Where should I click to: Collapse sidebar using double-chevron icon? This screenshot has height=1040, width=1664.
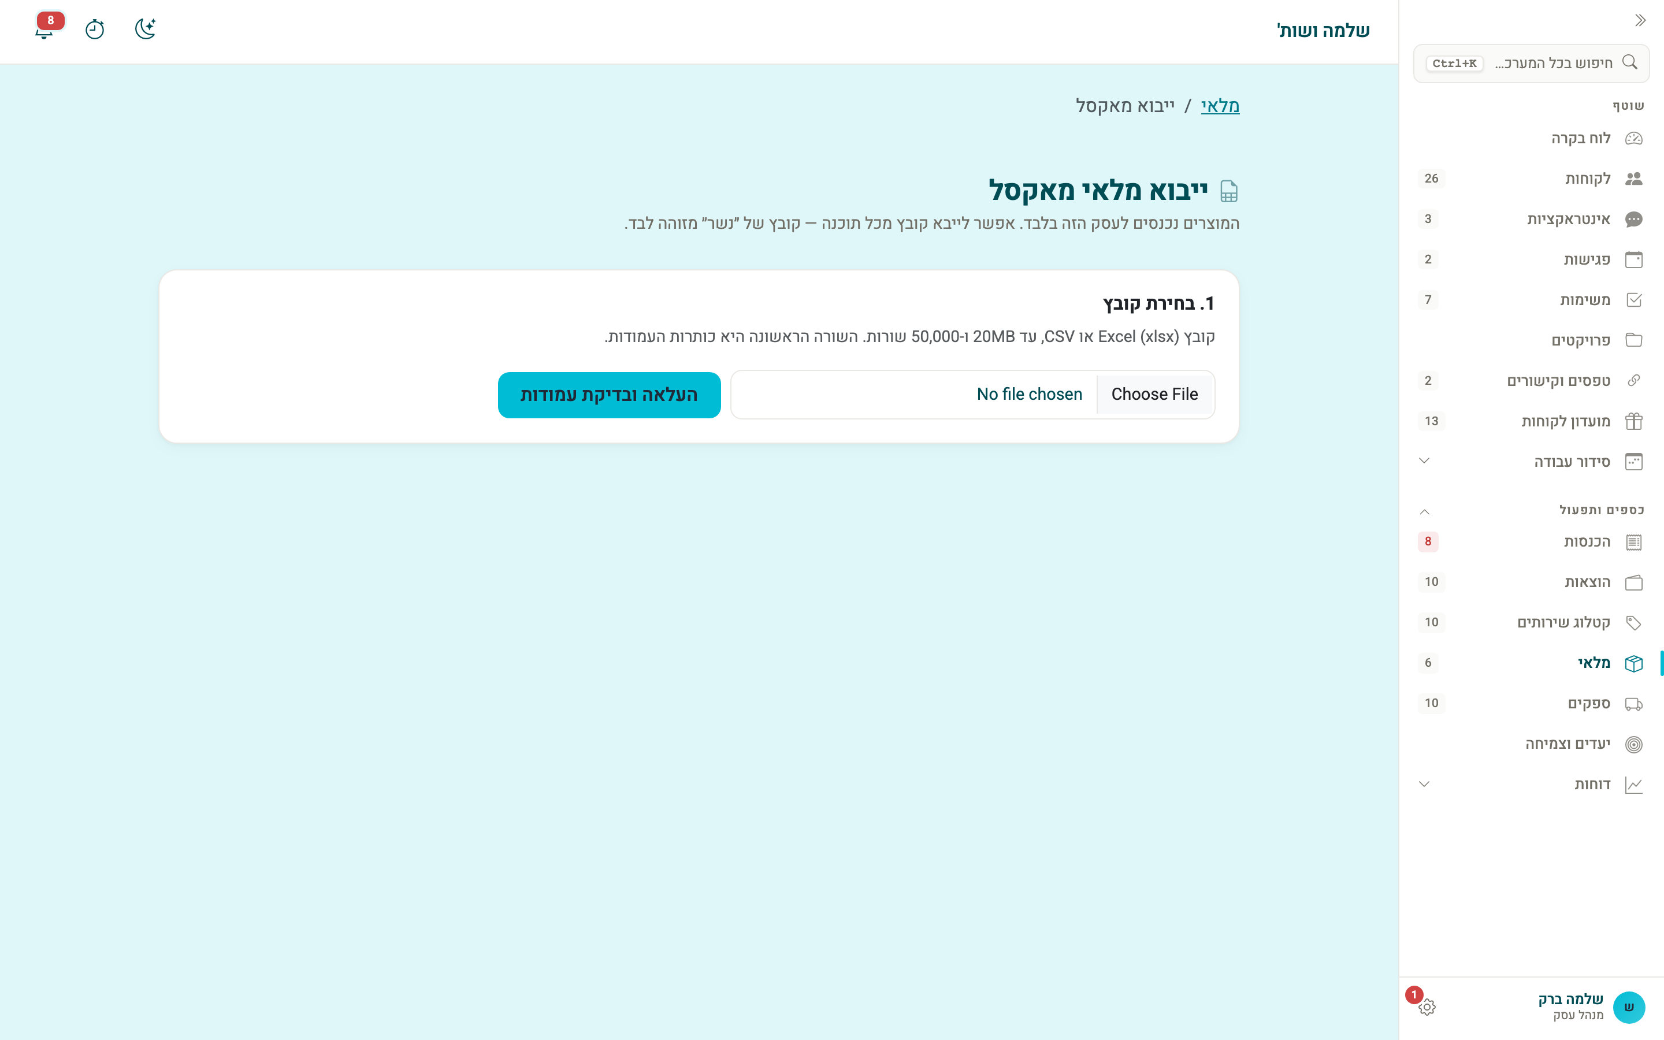pyautogui.click(x=1640, y=21)
